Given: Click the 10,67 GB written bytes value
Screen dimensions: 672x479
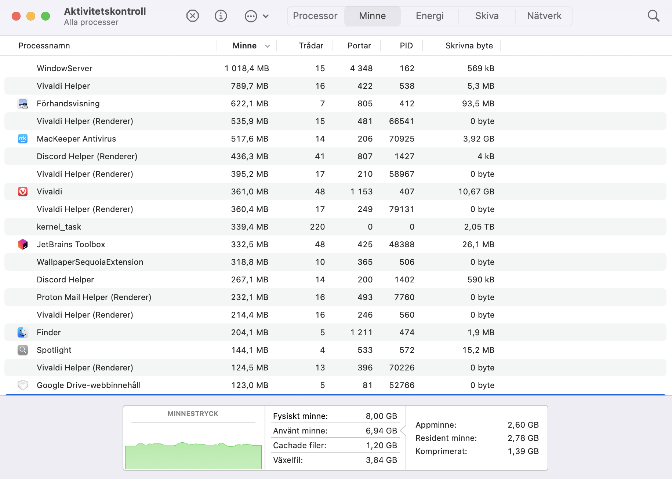Looking at the screenshot, I should pyautogui.click(x=476, y=191).
